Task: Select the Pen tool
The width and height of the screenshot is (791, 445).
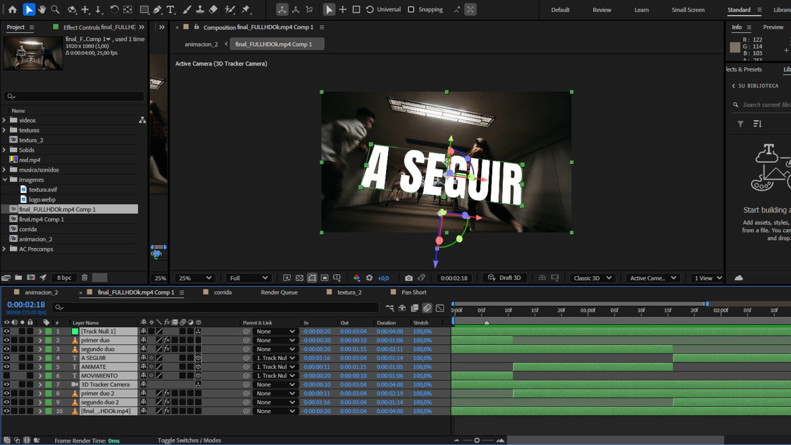Action: point(157,9)
